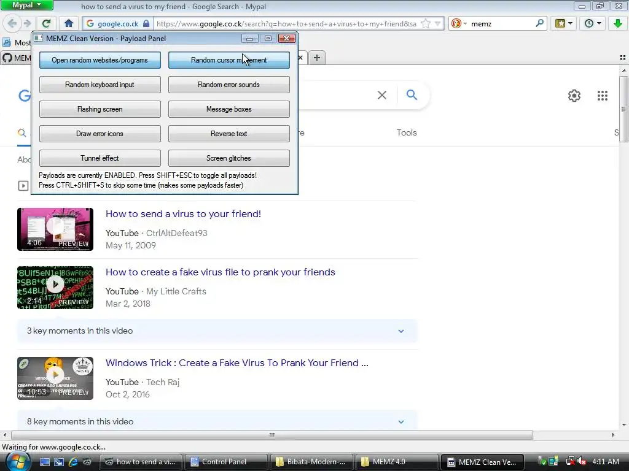Click the horizontal scrollbar thumb

[272, 435]
